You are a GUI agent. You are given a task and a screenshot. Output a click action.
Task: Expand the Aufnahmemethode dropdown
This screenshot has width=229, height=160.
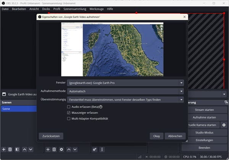tap(125, 91)
